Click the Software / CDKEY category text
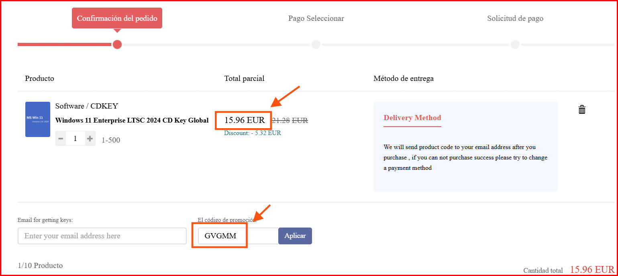Viewport: 618px width, 276px height. pyautogui.click(x=87, y=106)
